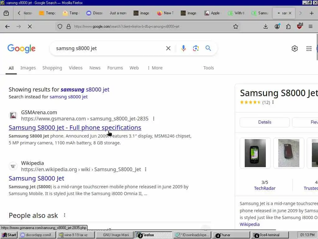
Task: Switch to the Web results tab
Action: click(134, 68)
